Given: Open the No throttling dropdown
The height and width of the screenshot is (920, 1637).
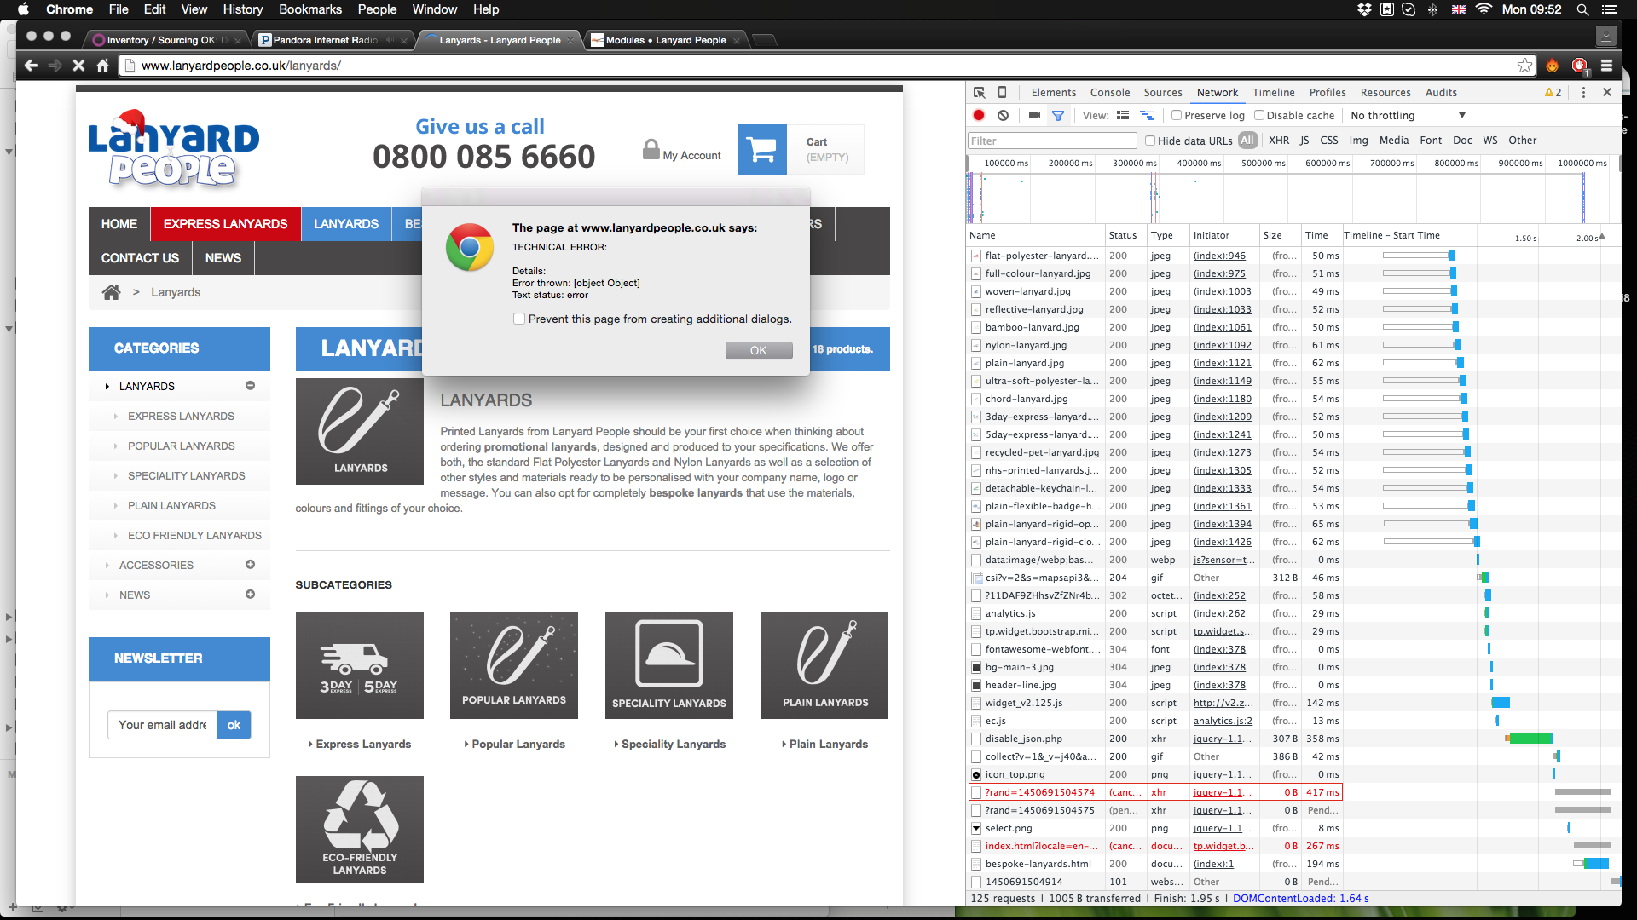Looking at the screenshot, I should point(1408,115).
